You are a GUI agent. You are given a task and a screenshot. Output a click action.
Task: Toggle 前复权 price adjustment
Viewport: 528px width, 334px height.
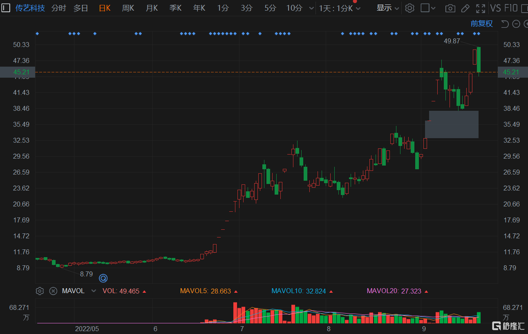[x=482, y=24]
